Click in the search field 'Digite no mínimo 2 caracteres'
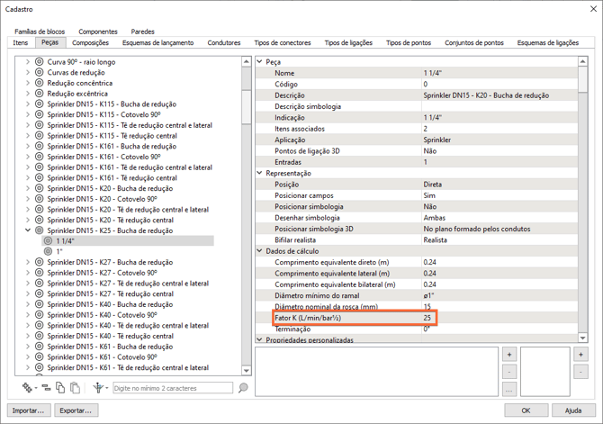The image size is (603, 424). [173, 388]
